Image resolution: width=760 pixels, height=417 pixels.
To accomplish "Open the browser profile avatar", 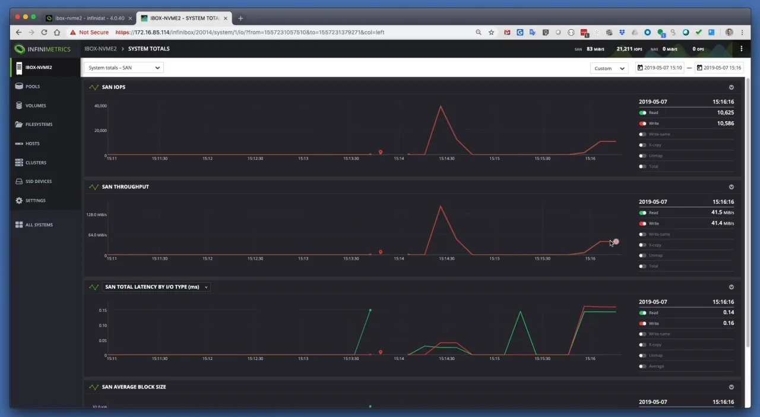I will (x=729, y=32).
